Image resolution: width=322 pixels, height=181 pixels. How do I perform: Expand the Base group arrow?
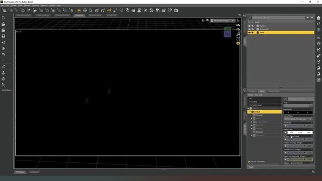252,119
